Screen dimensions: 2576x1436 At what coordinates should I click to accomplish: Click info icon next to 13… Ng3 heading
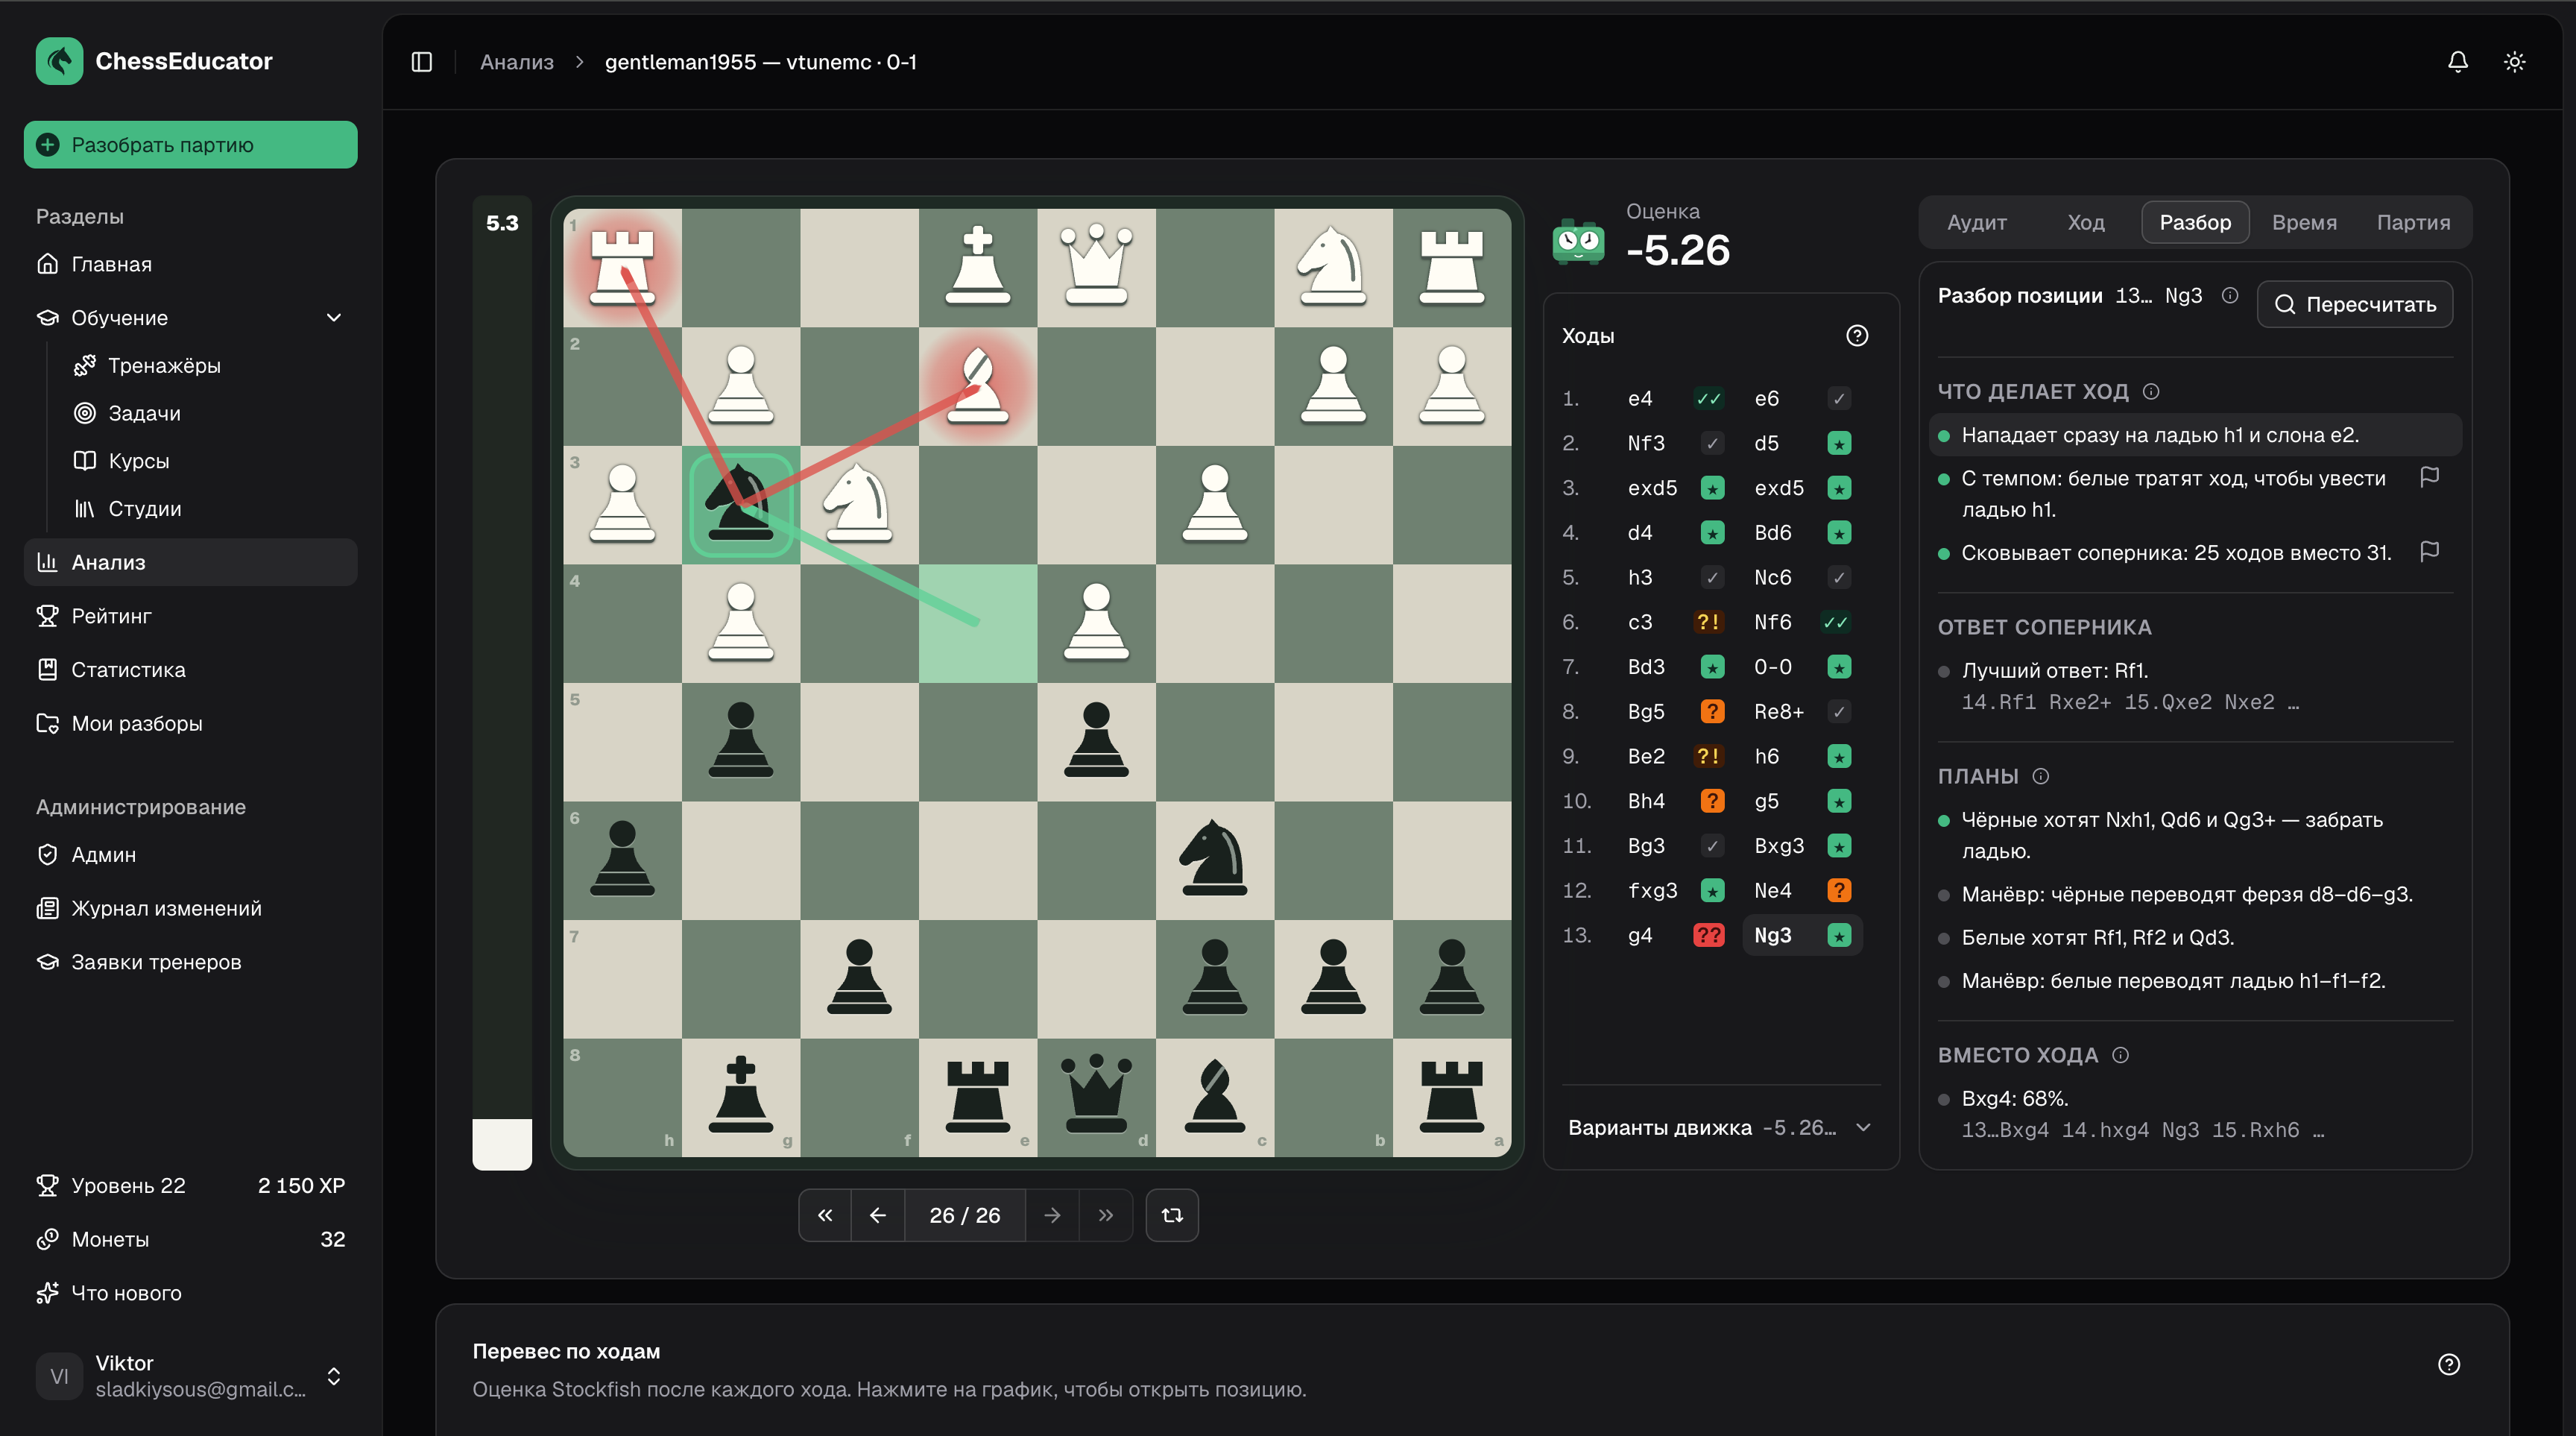click(2229, 295)
